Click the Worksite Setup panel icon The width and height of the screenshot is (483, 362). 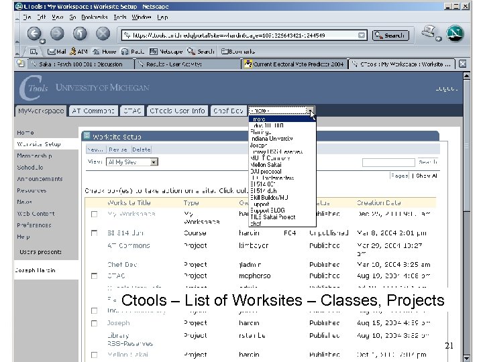click(x=87, y=135)
